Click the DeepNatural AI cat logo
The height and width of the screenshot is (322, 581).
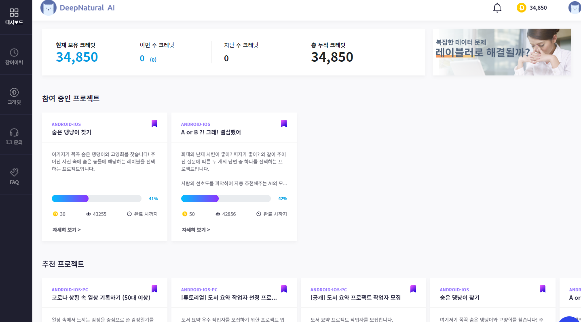[49, 8]
